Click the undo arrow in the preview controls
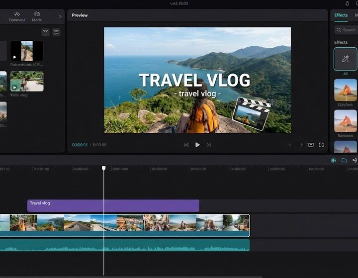Screen dimensions: 358x278 click(290, 145)
